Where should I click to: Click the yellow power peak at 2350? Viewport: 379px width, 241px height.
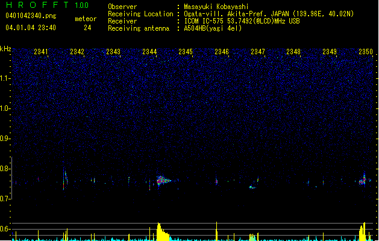click(x=362, y=231)
